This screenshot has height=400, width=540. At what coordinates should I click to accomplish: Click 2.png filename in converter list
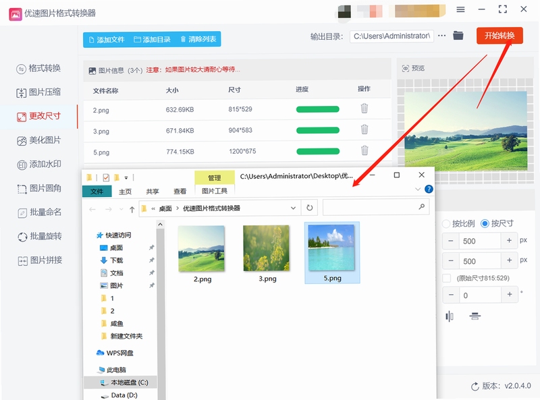101,111
